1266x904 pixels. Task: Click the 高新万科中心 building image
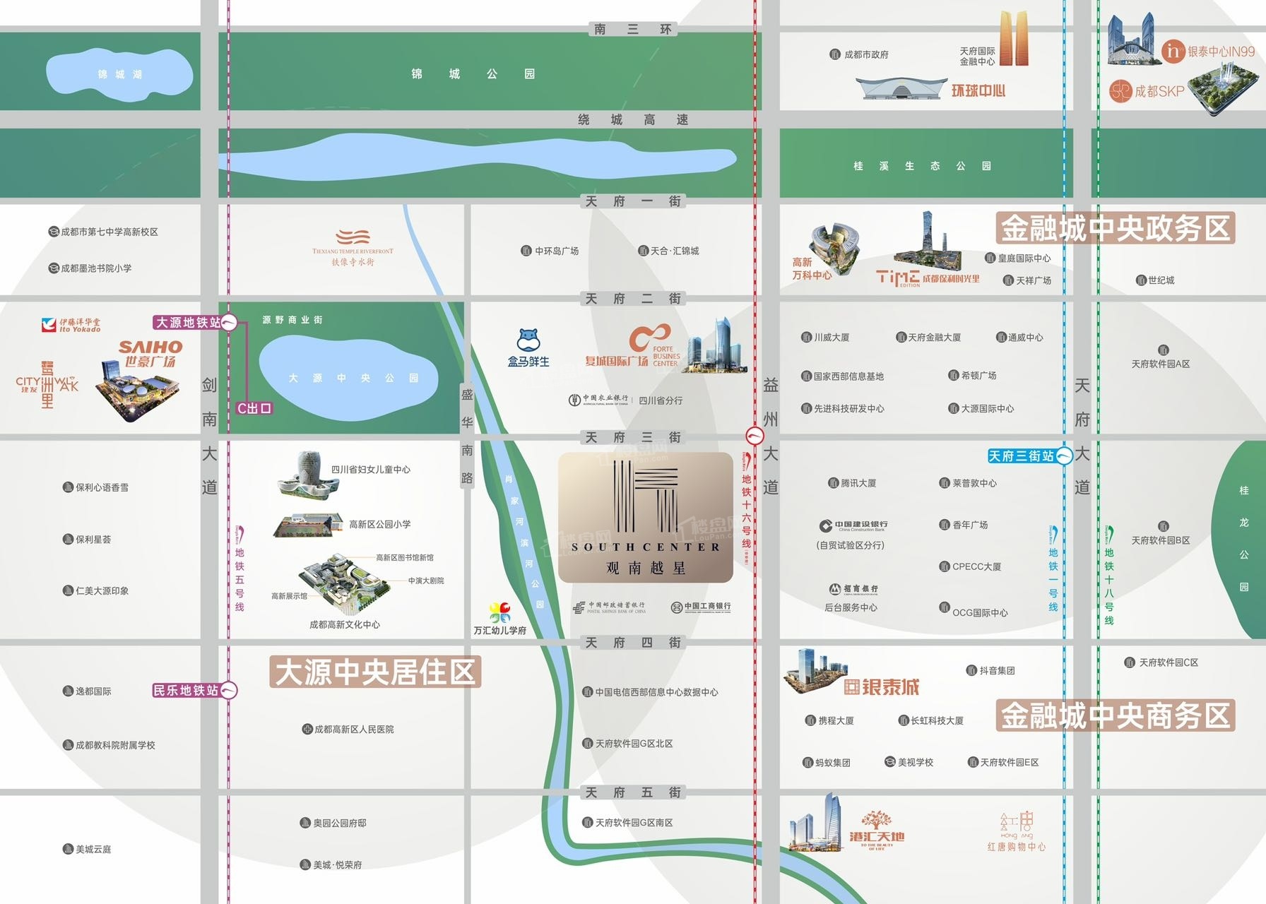click(836, 249)
